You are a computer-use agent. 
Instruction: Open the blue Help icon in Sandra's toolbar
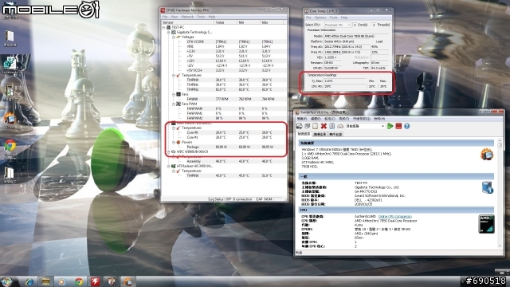point(406,126)
